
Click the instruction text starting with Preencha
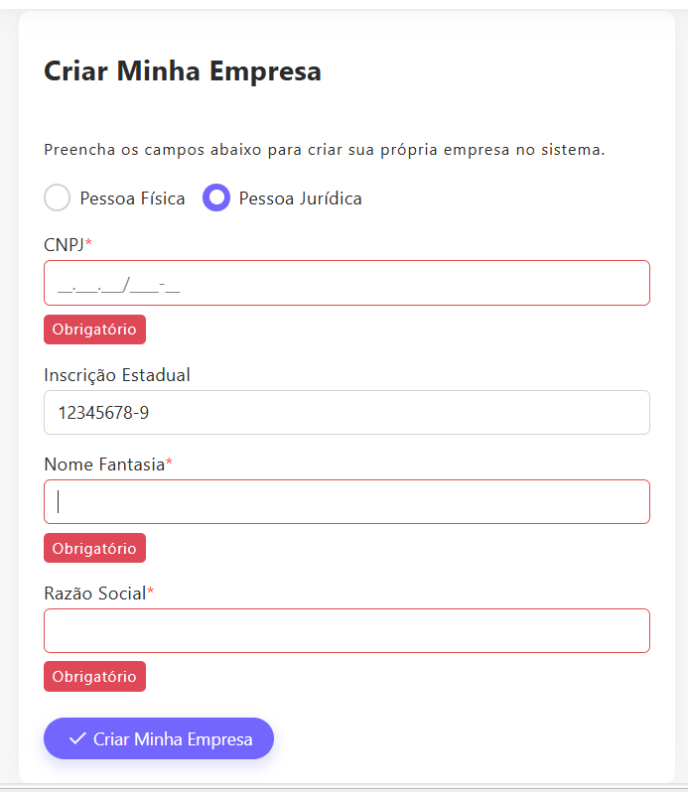325,151
